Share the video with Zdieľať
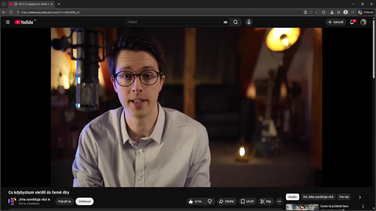The width and height of the screenshot is (376, 211). [x=226, y=201]
